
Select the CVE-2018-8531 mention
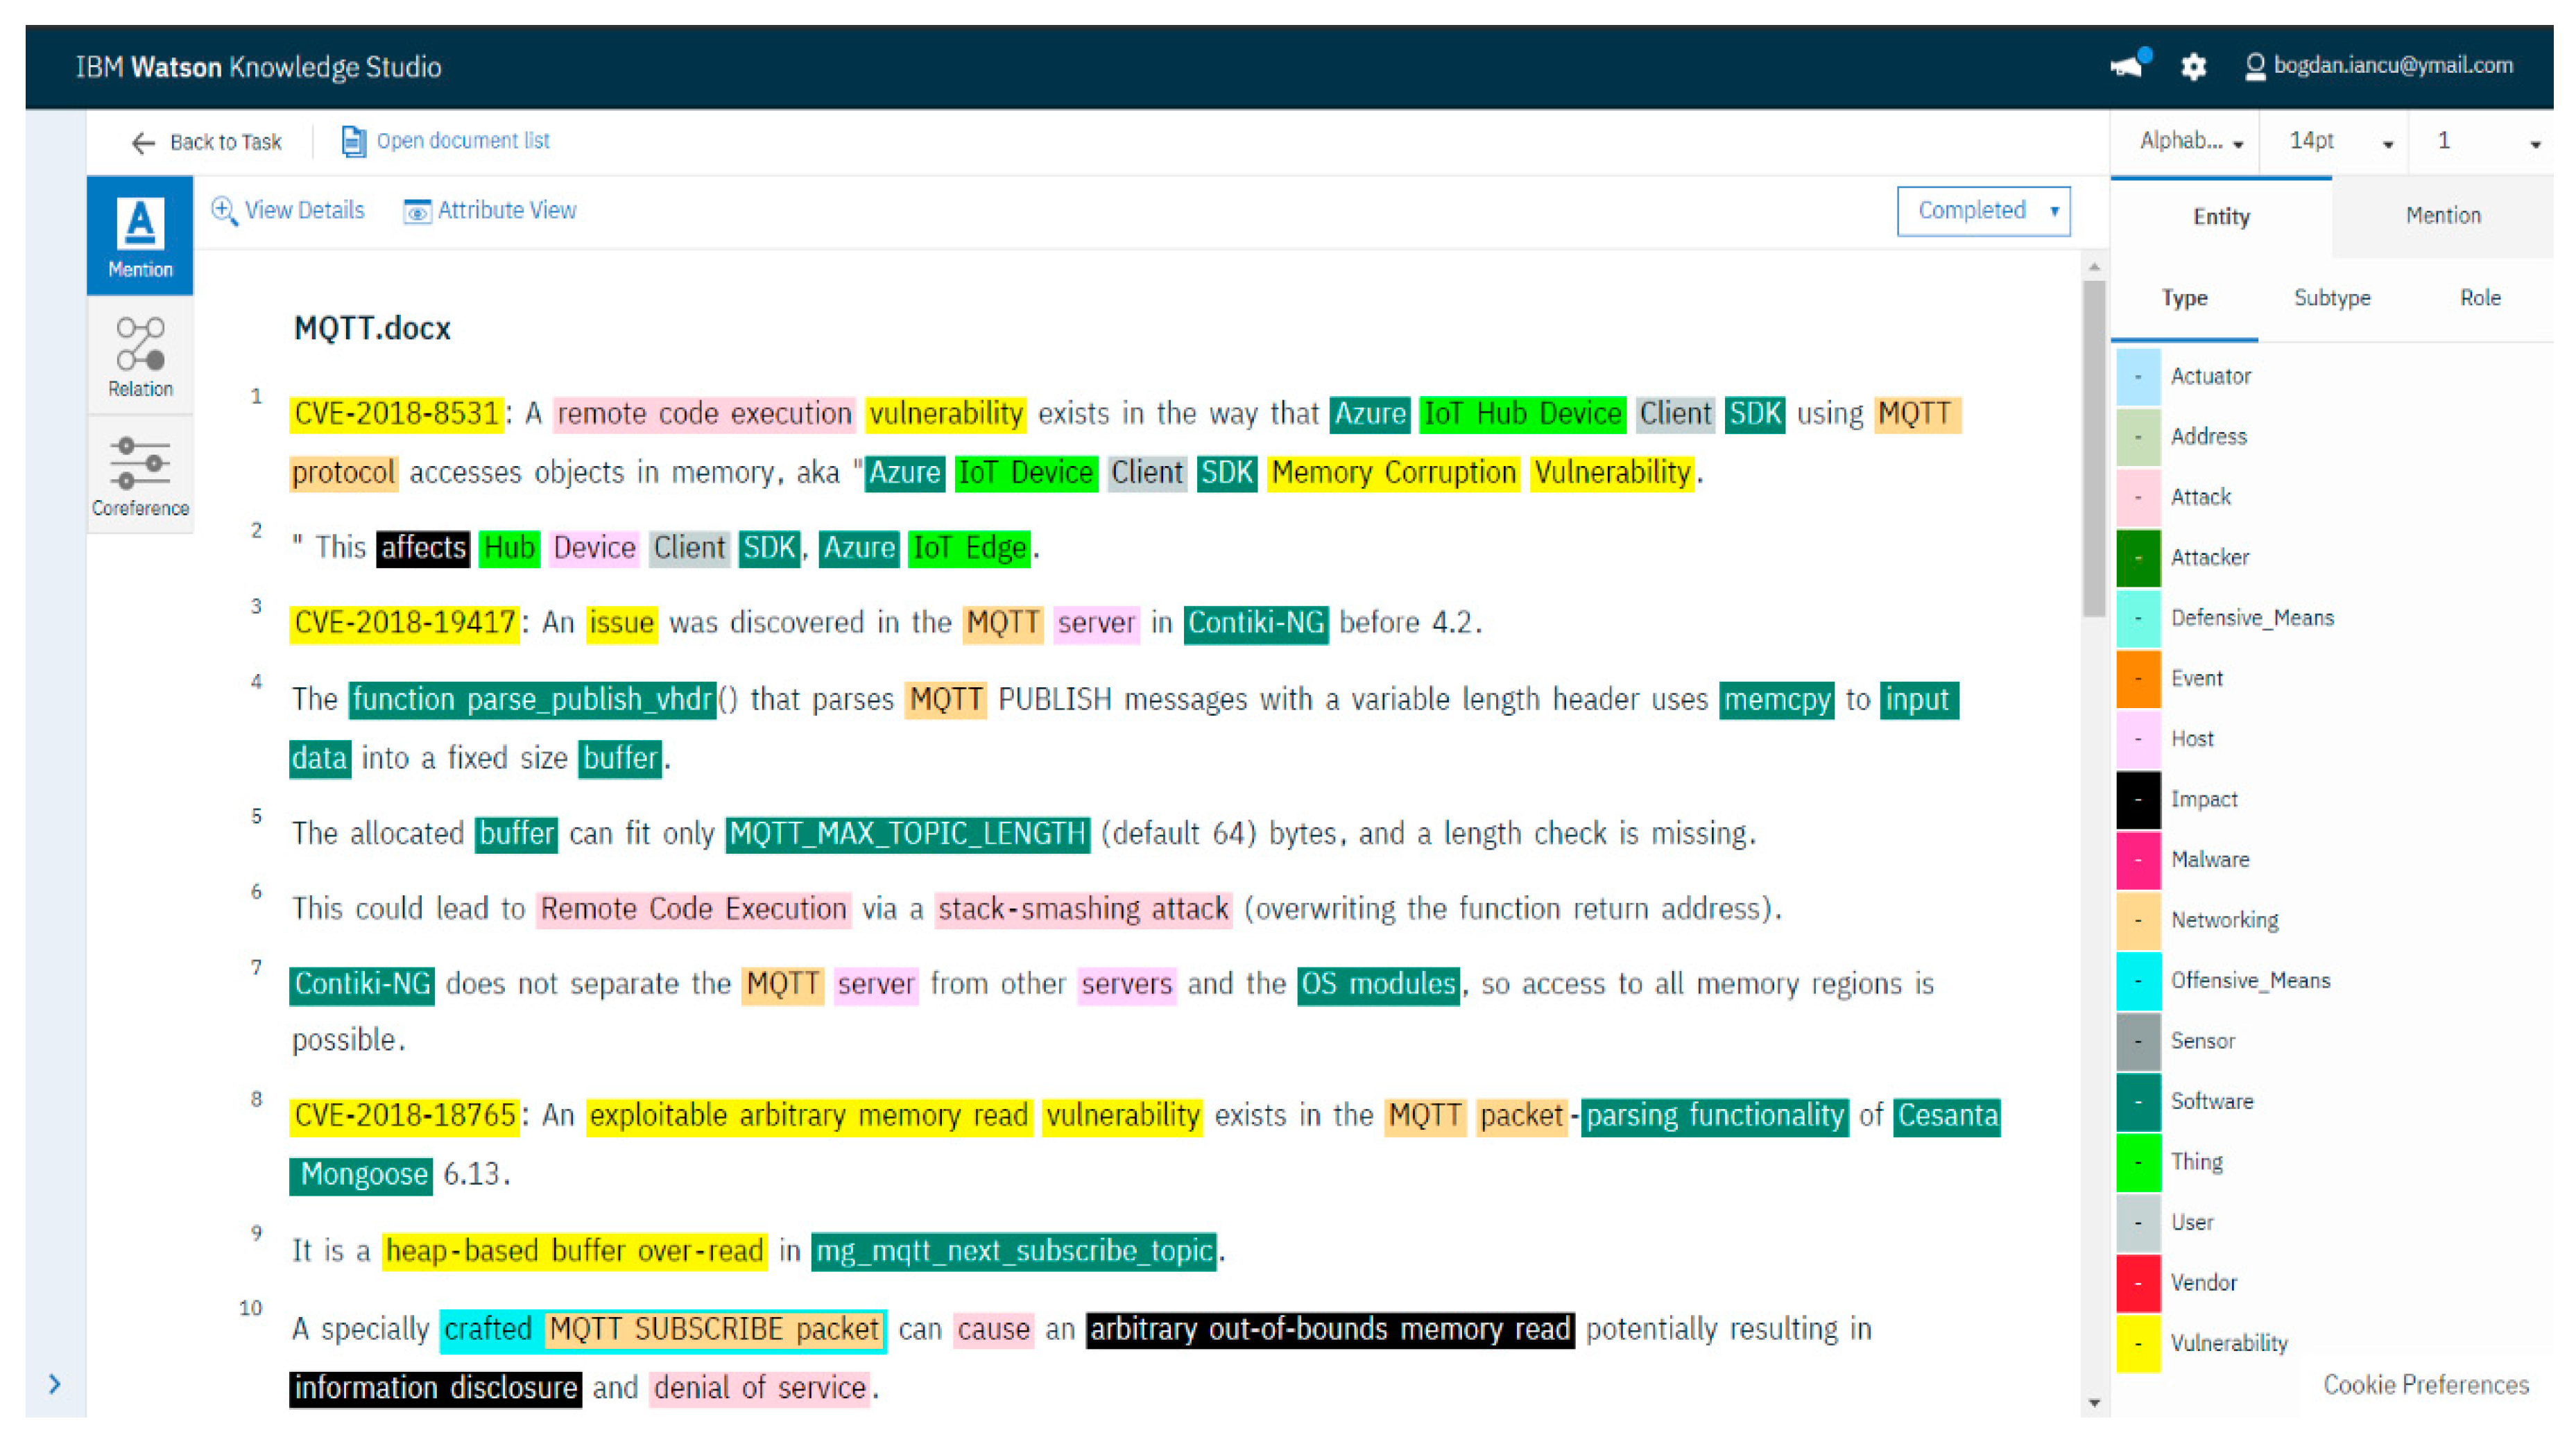396,414
